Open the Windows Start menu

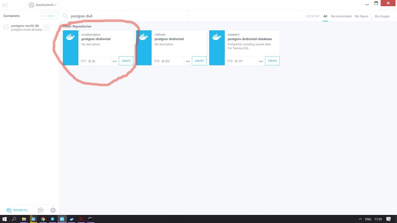(5, 219)
